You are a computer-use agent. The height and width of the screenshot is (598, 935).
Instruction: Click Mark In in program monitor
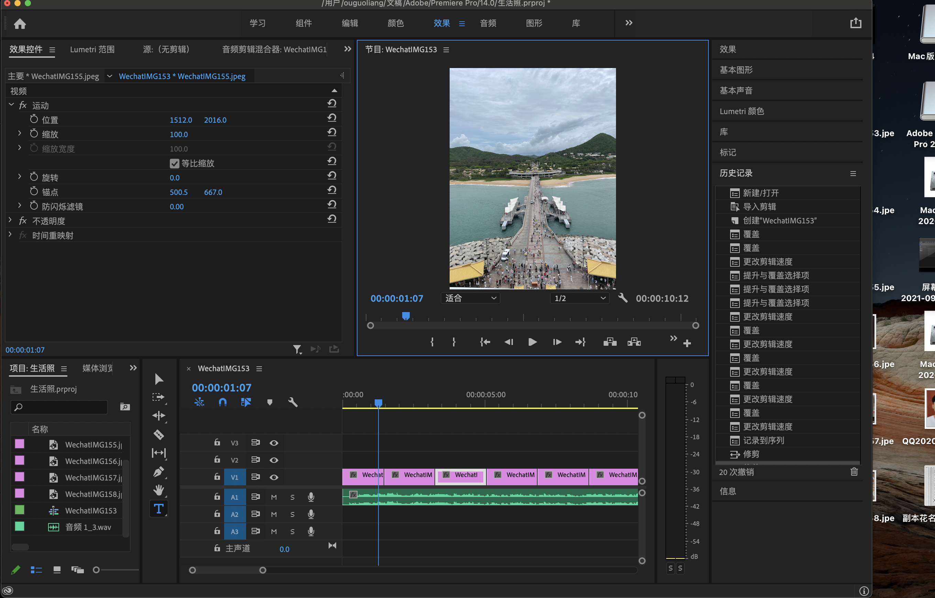432,342
